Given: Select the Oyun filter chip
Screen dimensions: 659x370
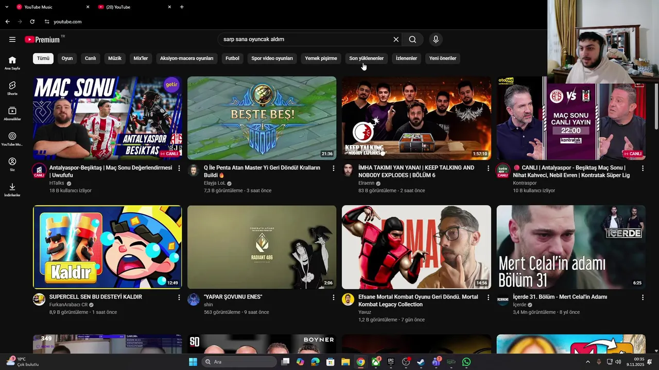Looking at the screenshot, I should 67,59.
